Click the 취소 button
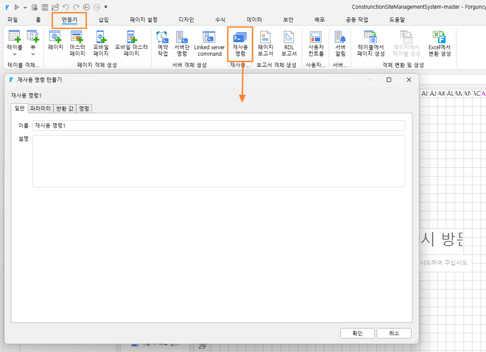This screenshot has height=352, width=486. [x=394, y=333]
